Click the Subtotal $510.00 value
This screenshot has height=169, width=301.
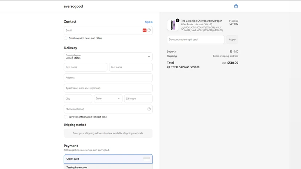tap(234, 51)
